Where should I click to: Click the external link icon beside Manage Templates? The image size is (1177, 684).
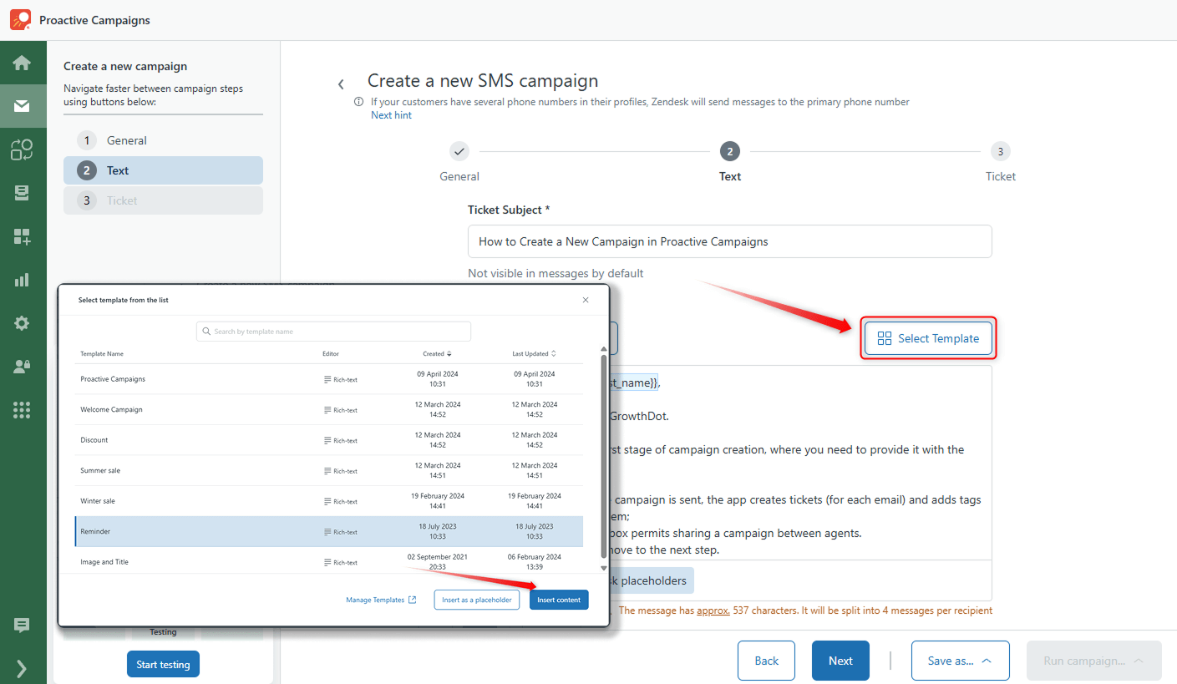(x=413, y=600)
